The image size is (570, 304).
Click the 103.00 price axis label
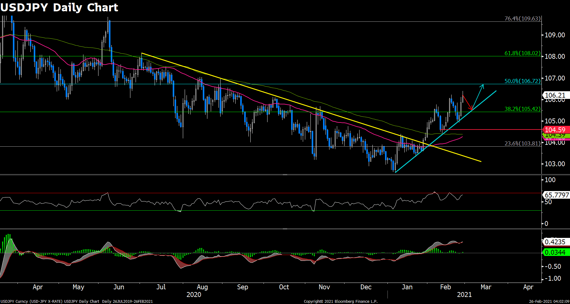[555, 164]
